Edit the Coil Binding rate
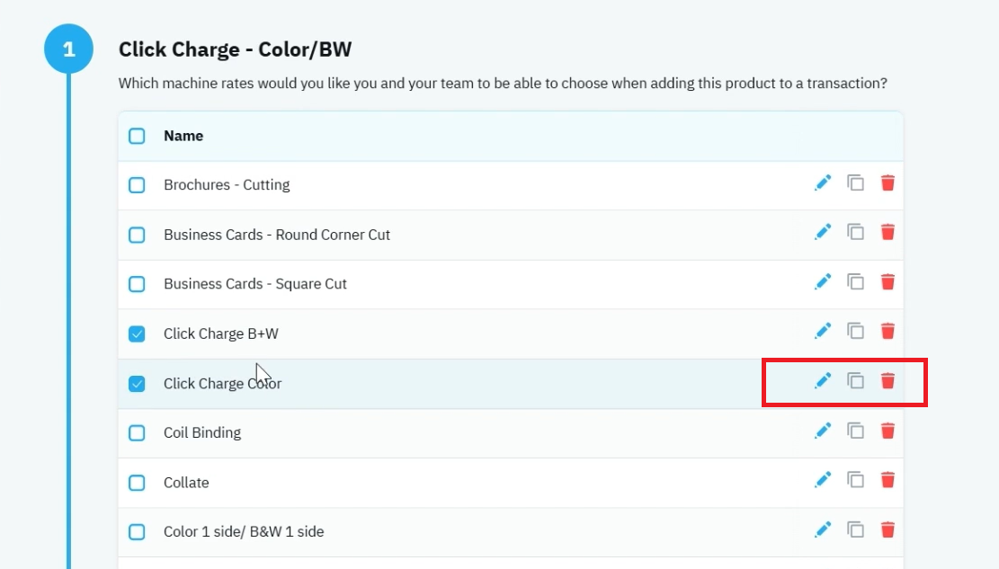 coord(823,431)
